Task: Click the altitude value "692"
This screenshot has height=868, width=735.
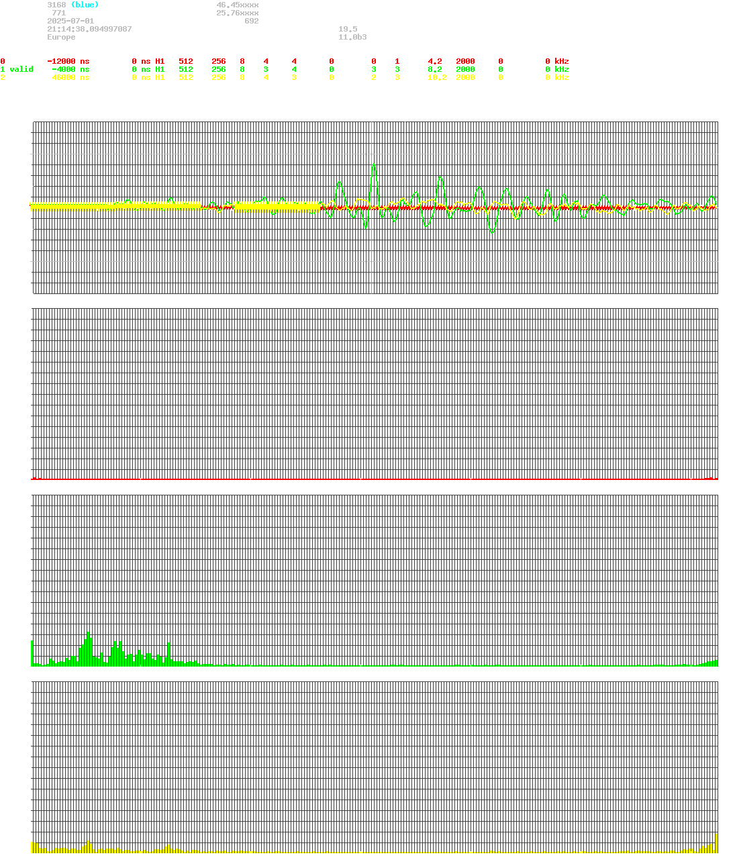Action: point(252,21)
